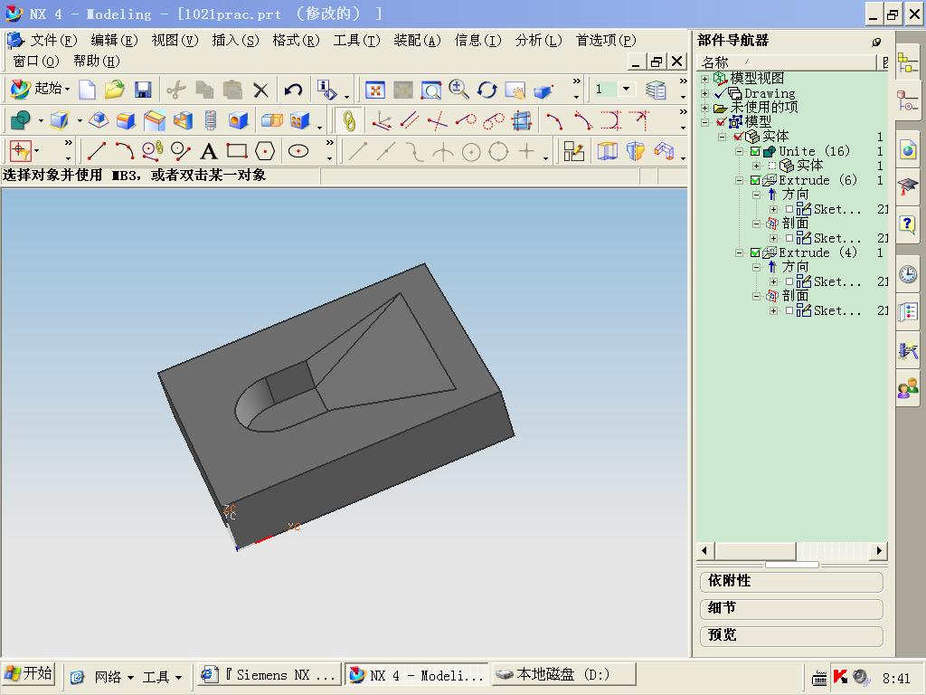
Task: Open the 起始 start dropdown
Action: [x=41, y=90]
